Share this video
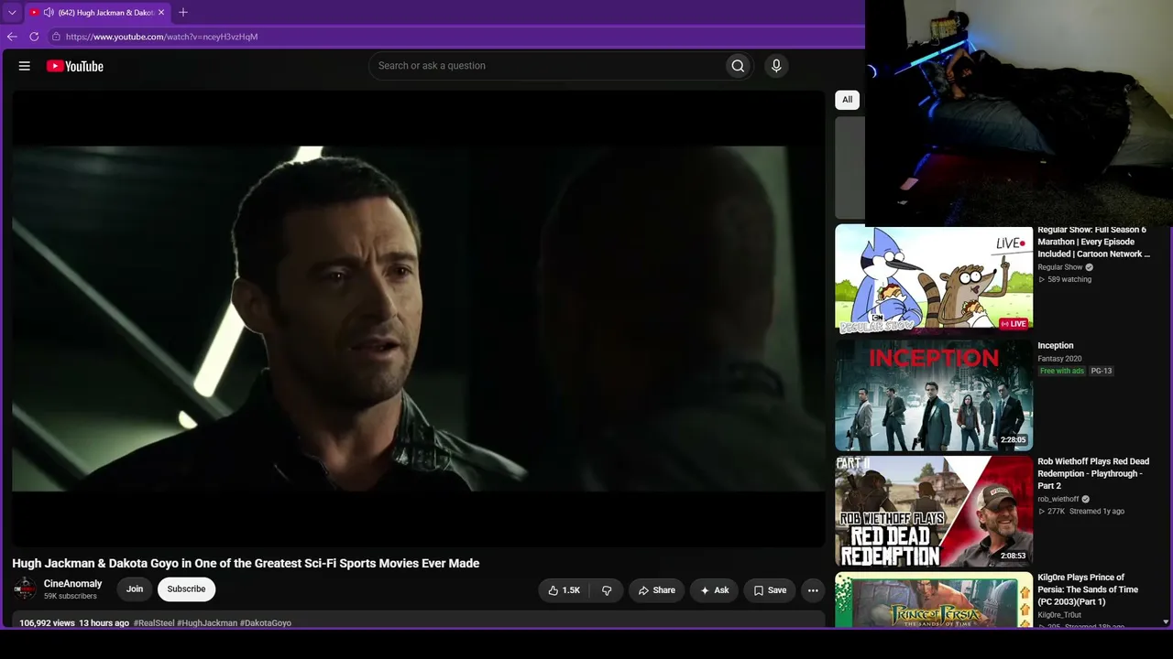 [x=656, y=590]
